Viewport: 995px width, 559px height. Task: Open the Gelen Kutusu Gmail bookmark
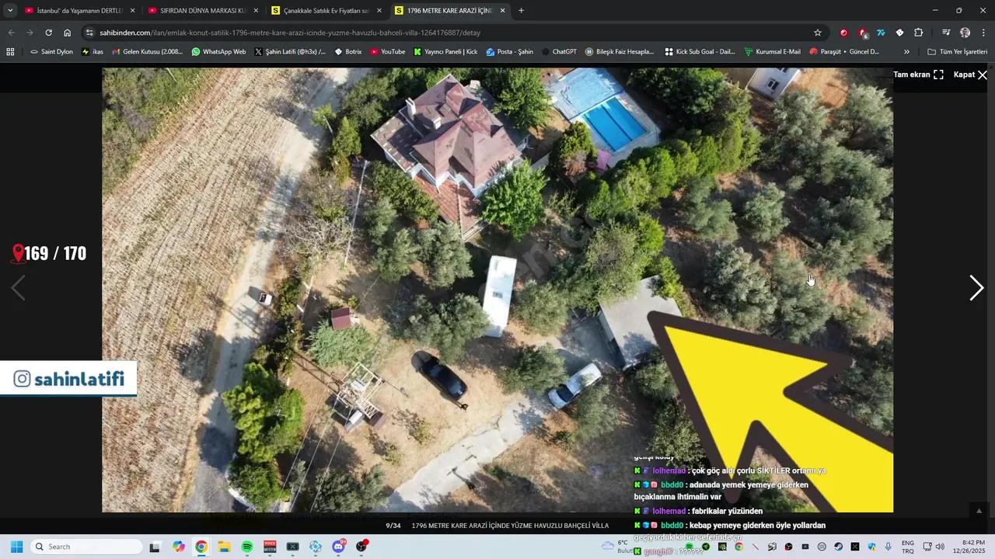(147, 51)
